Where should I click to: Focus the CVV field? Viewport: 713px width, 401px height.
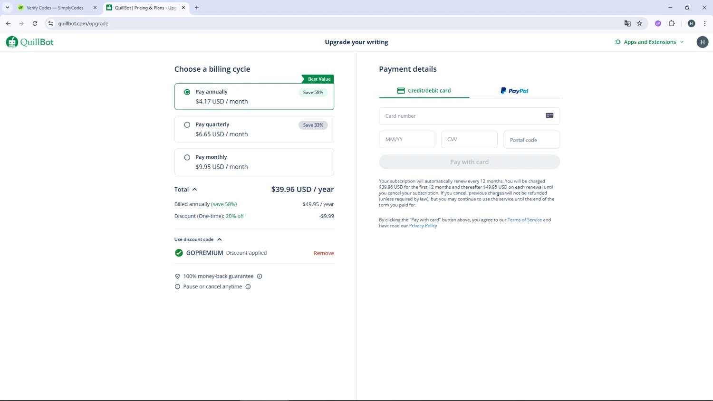coord(469,140)
